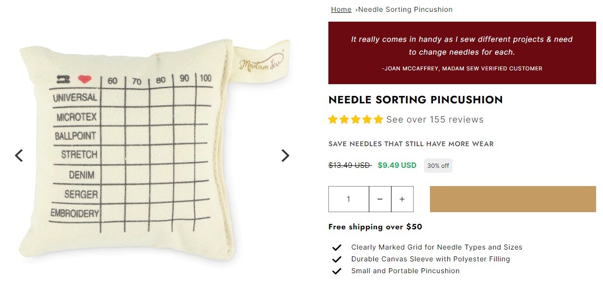
Task: Click the five-star rating stars
Action: 355,119
